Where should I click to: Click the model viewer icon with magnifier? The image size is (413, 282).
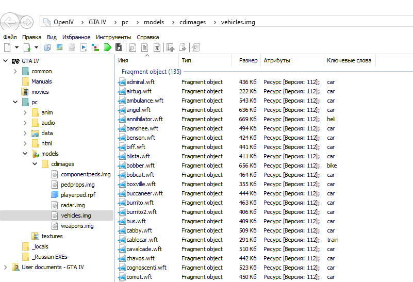click(47, 47)
